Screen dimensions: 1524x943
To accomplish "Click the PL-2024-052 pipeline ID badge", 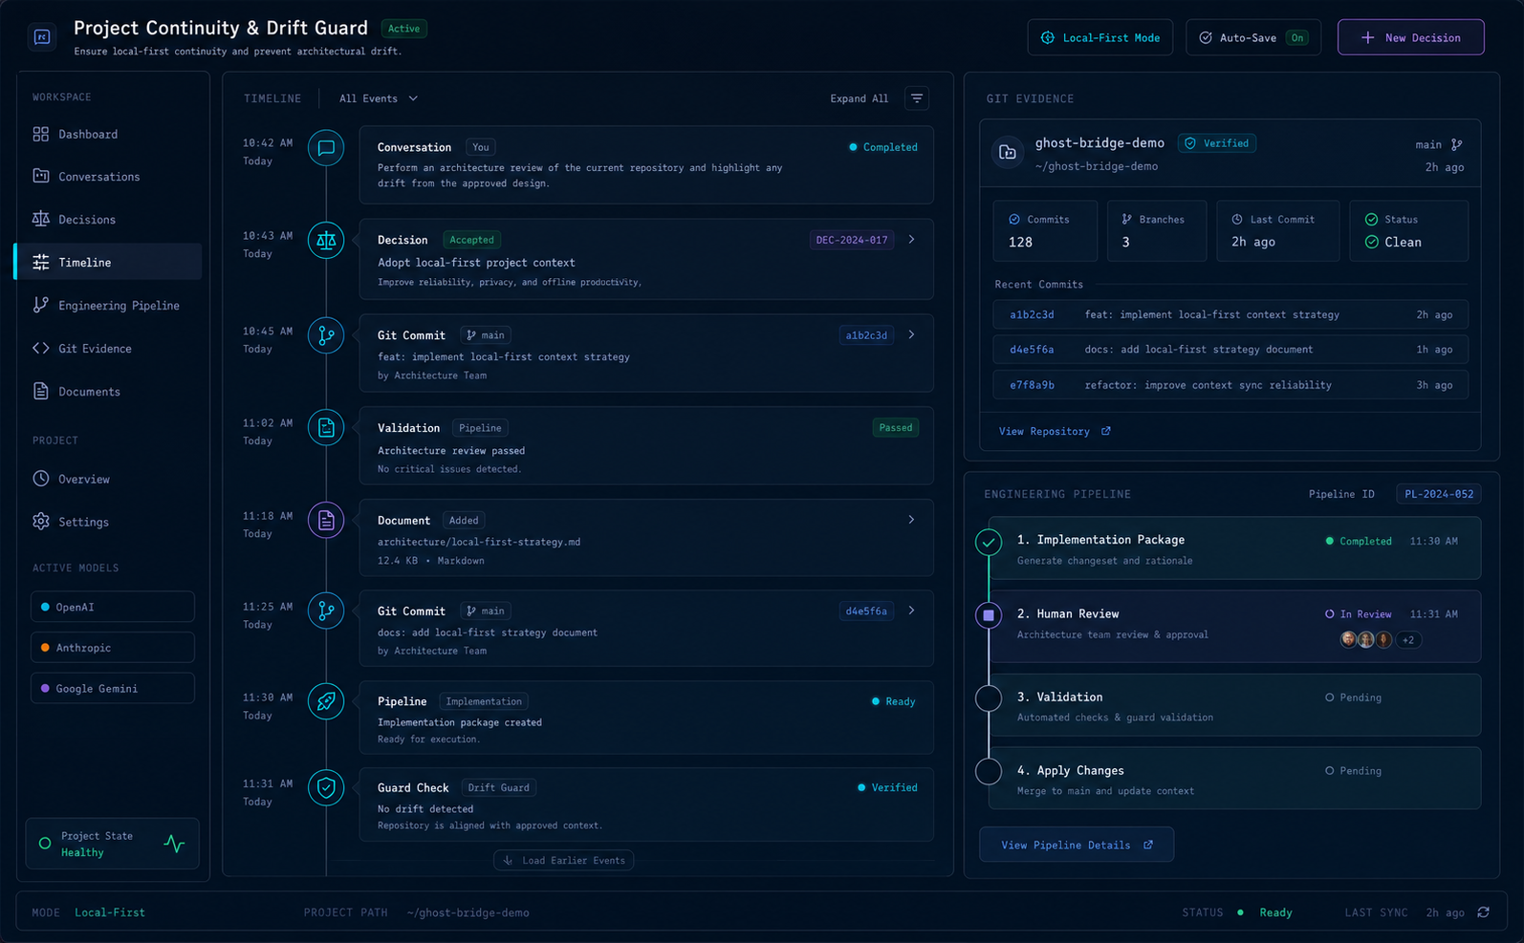I will coord(1439,494).
